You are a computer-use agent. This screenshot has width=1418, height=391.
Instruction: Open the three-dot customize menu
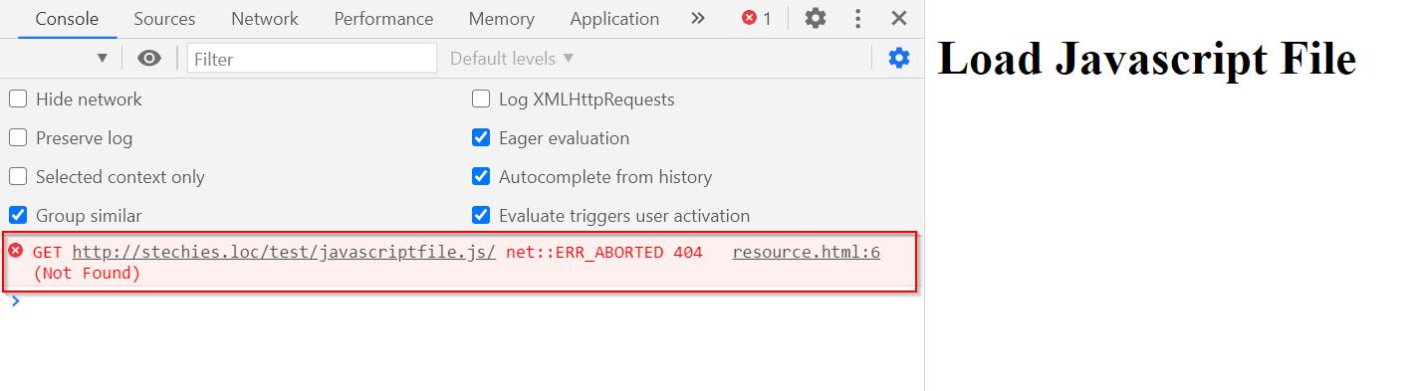858,18
